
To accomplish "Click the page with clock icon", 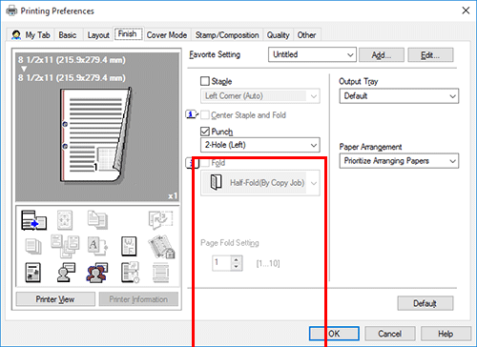I will 130,273.
